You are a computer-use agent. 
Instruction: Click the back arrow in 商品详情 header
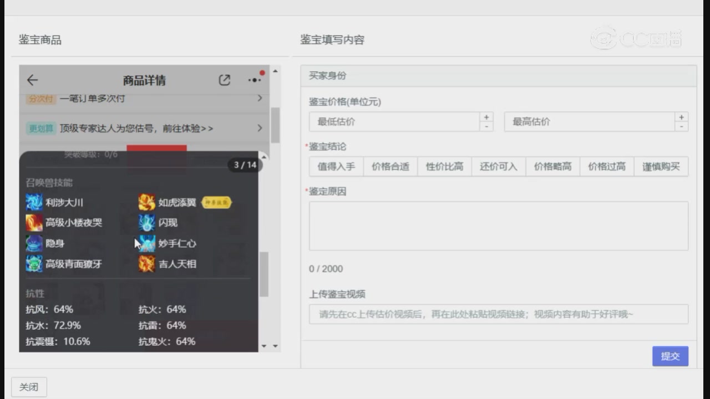click(x=32, y=80)
